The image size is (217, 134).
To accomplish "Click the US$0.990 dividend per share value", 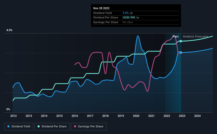I will 129,18.
